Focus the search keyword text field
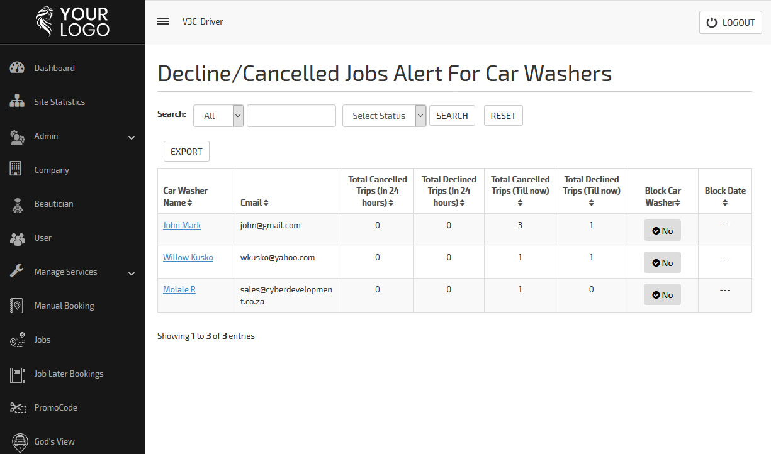 [x=291, y=116]
